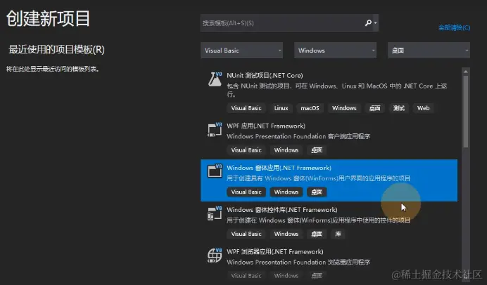This screenshot has height=285, width=487.
Task: Click the Windows tag under NUnit template
Action: [x=344, y=108]
